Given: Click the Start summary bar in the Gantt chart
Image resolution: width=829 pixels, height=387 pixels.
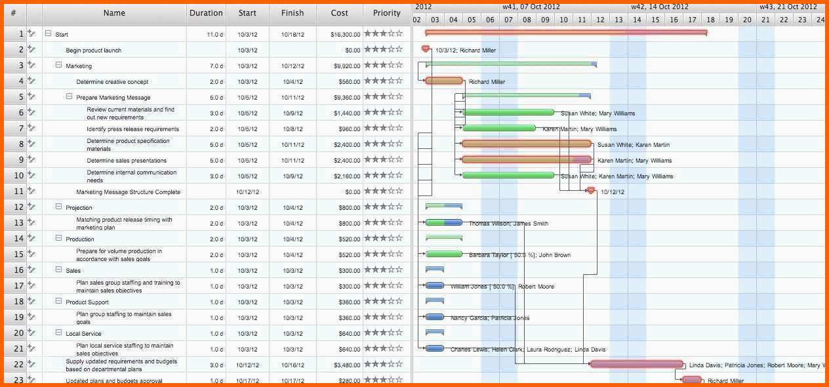Looking at the screenshot, I should [x=566, y=32].
